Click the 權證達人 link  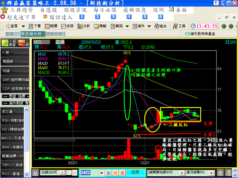click(61, 17)
